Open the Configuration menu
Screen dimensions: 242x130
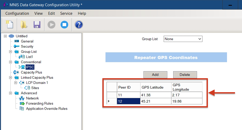tap(17, 13)
